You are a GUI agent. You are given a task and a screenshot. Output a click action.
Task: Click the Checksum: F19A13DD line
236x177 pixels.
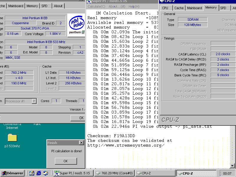(x=111, y=136)
